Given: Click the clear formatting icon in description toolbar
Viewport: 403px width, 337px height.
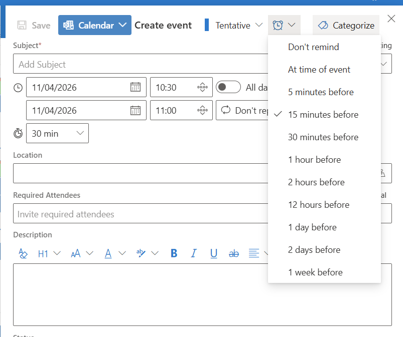Looking at the screenshot, I should click(x=23, y=253).
